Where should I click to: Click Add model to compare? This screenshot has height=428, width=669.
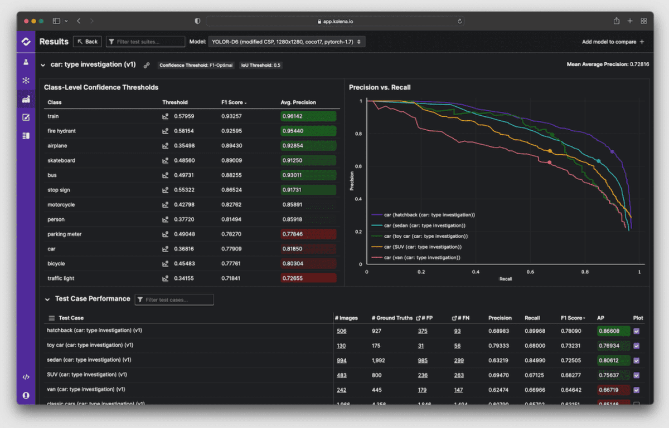[x=613, y=42]
